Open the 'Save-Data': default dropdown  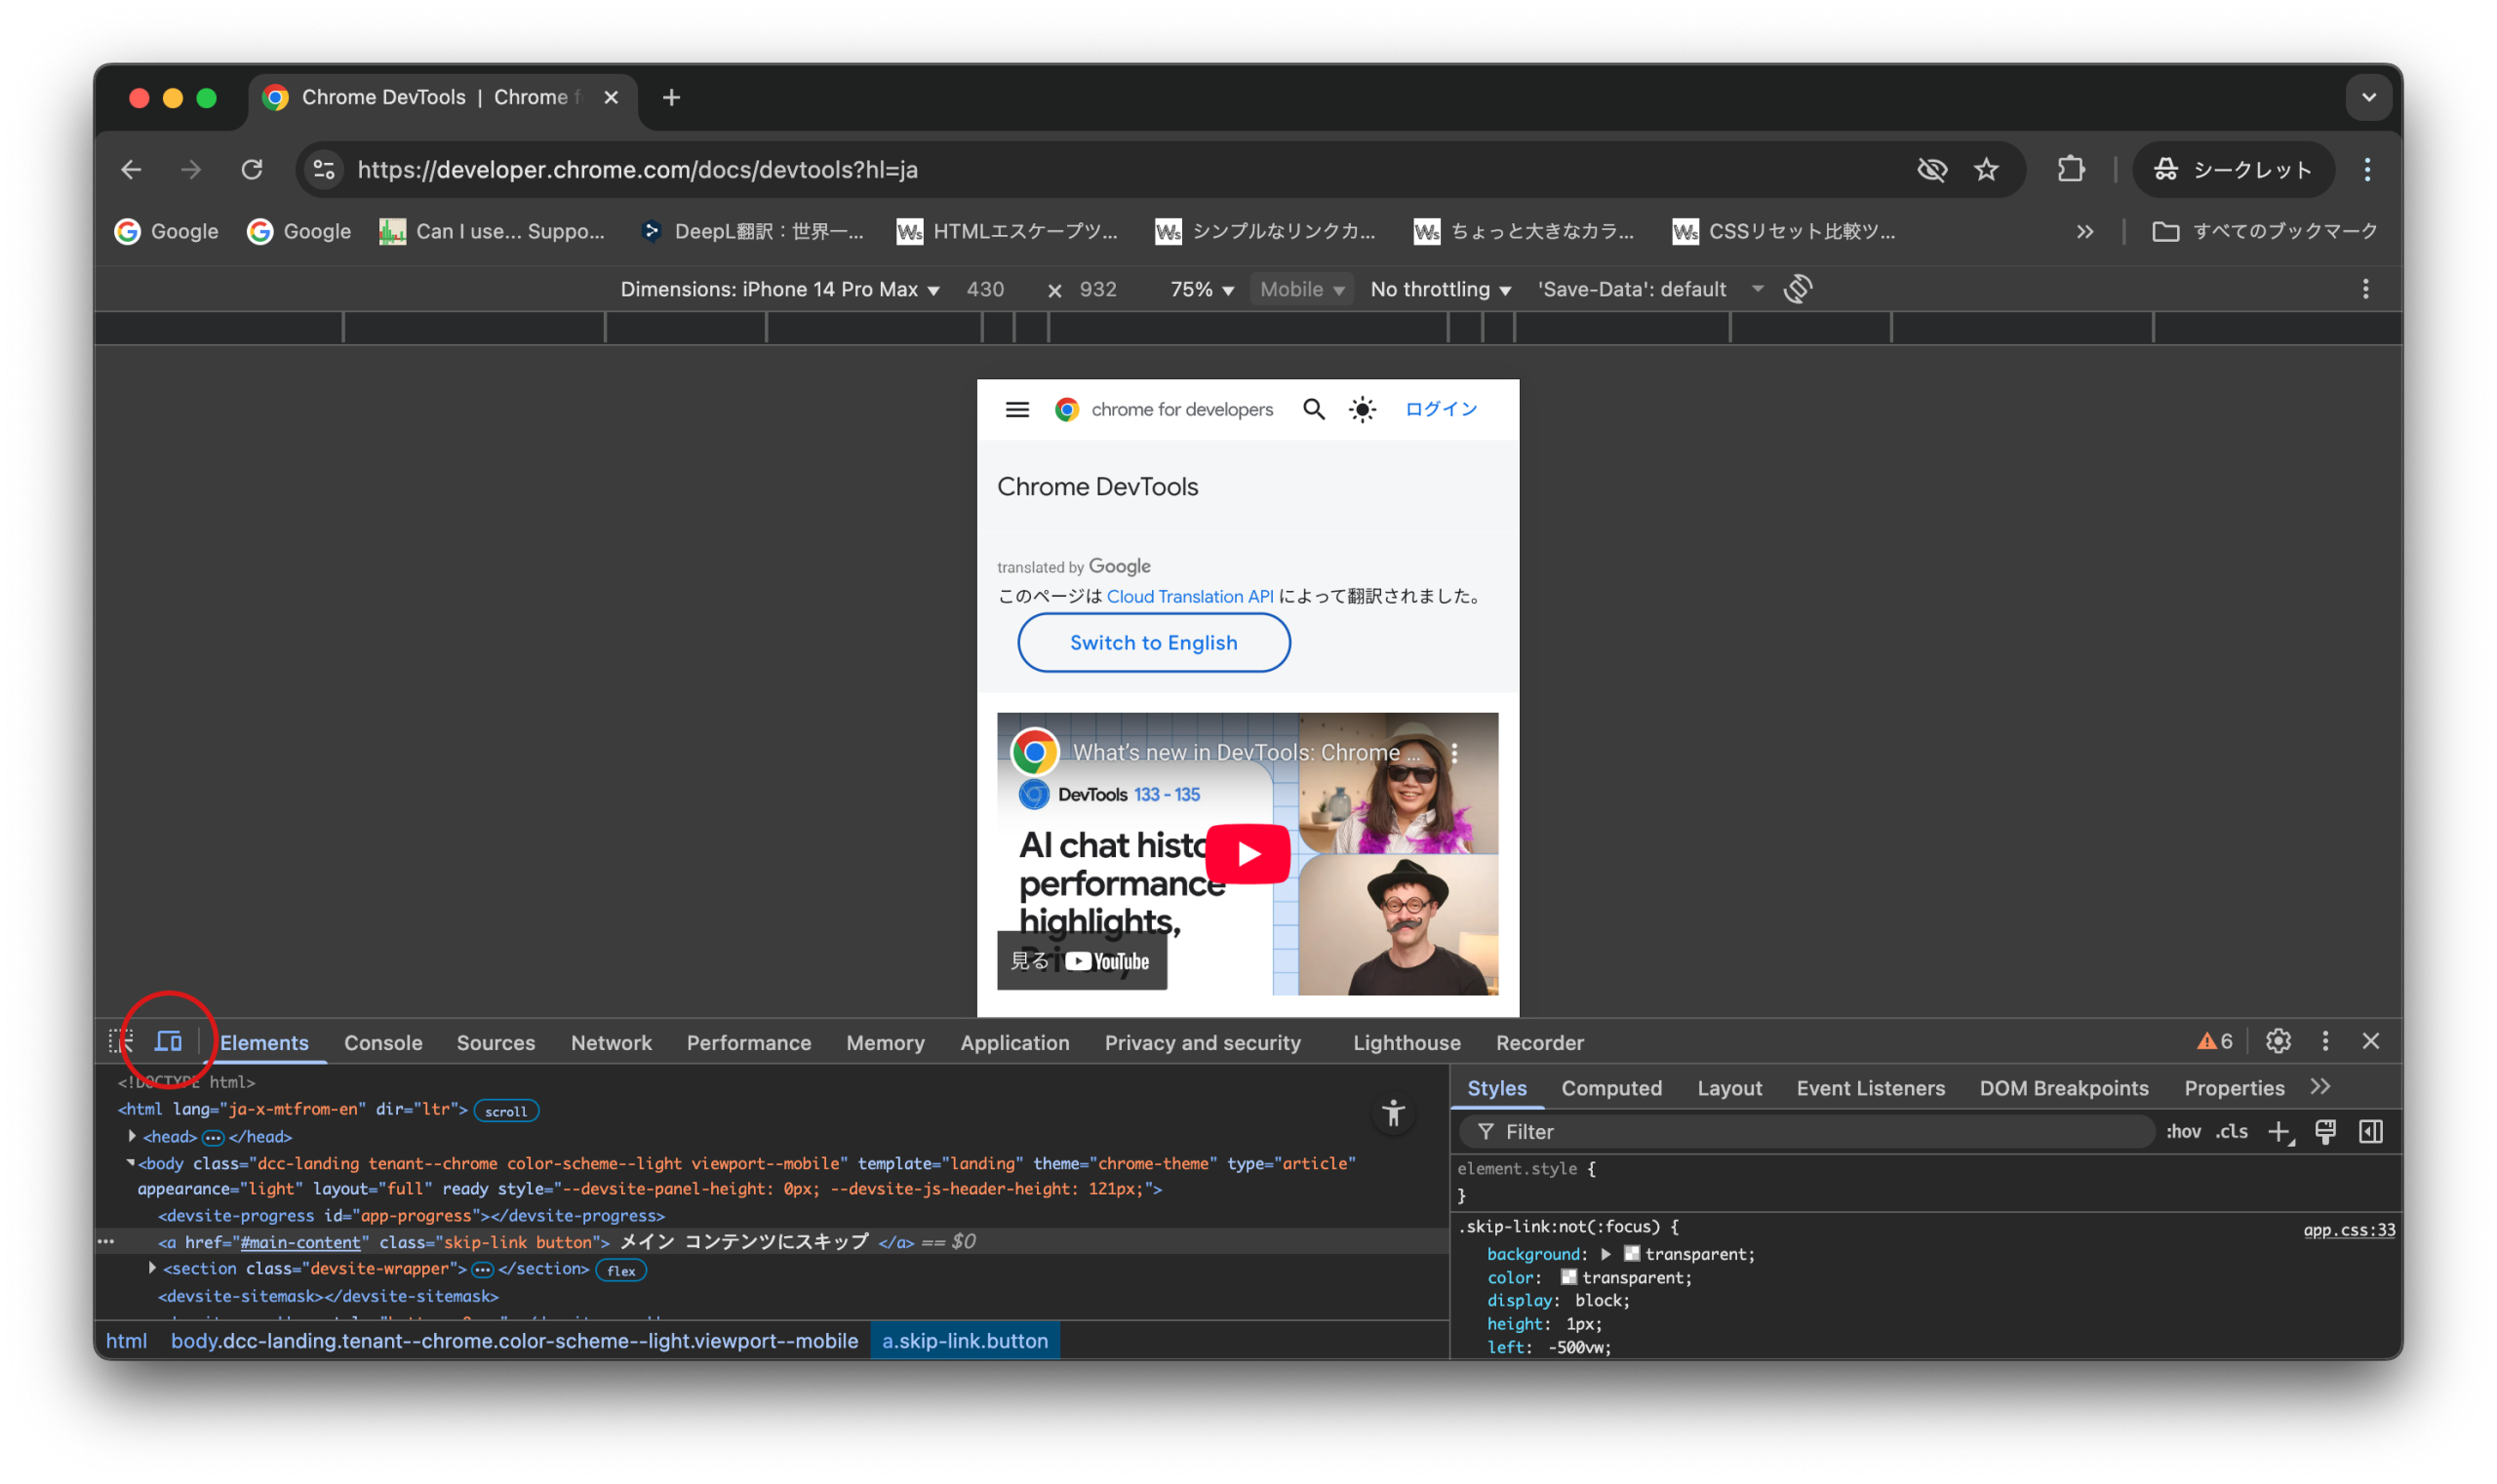coord(1649,289)
